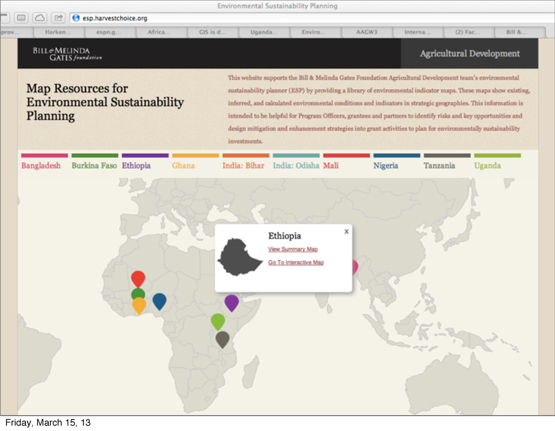Switch to the AAGW3 browser tab
The height and width of the screenshot is (431, 555).
367,32
